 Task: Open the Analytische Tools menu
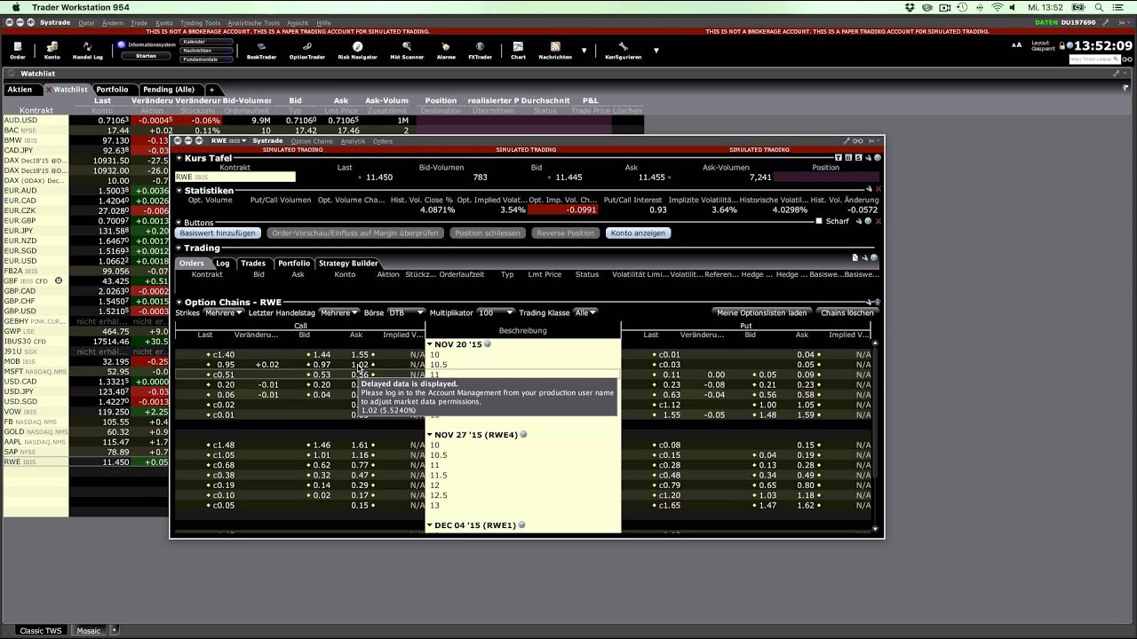(x=253, y=23)
